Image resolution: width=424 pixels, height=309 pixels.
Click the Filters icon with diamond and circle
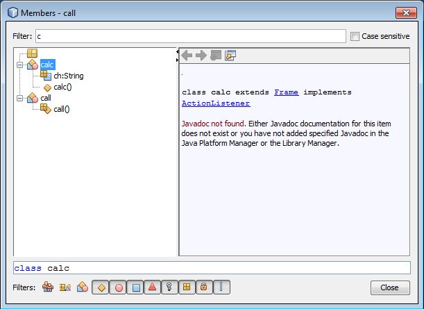click(83, 287)
